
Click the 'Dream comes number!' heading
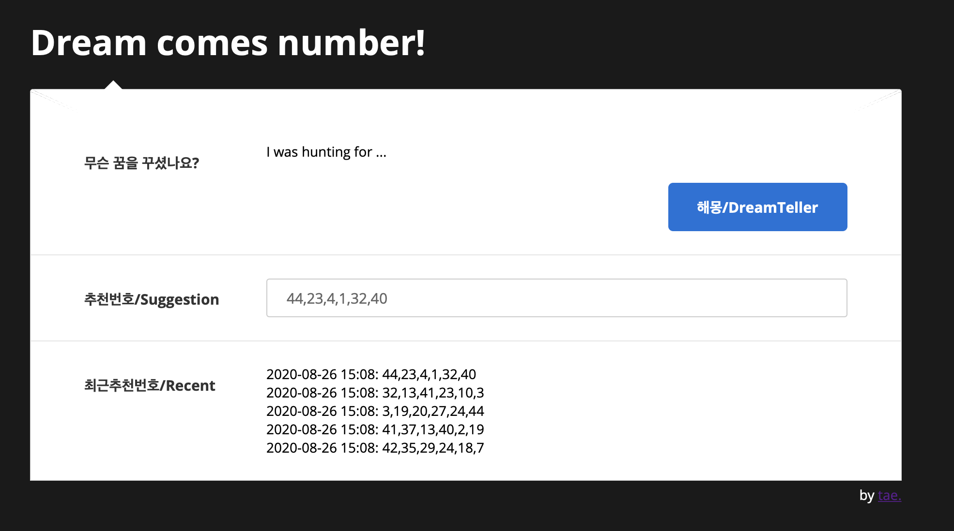coord(228,43)
